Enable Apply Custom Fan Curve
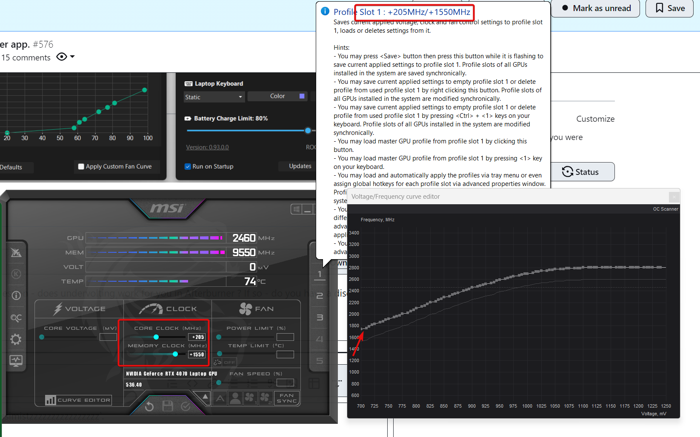 pos(81,166)
